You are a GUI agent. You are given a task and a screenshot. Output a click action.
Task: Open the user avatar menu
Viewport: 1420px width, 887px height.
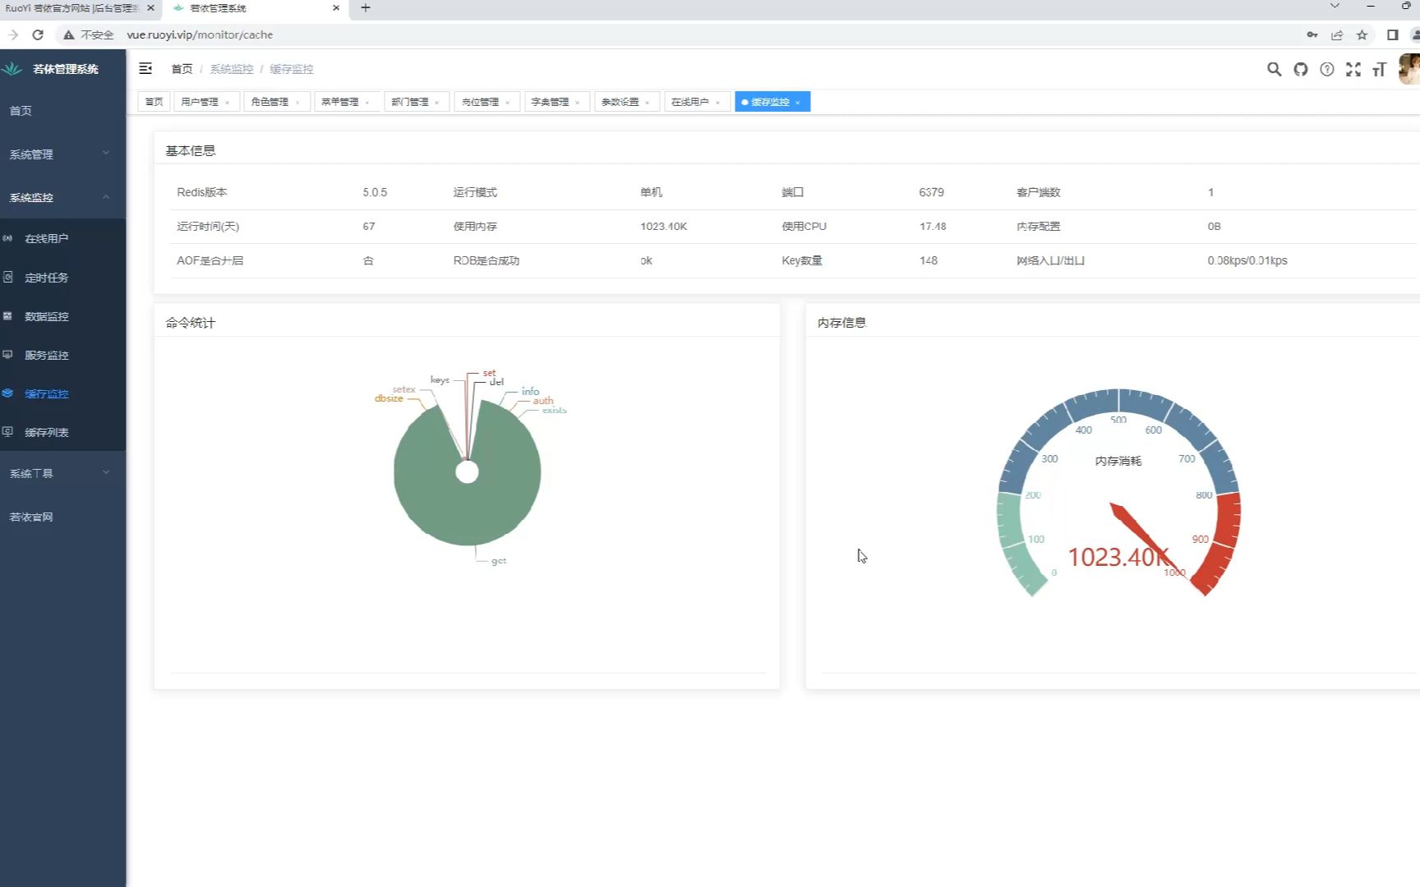pyautogui.click(x=1409, y=69)
